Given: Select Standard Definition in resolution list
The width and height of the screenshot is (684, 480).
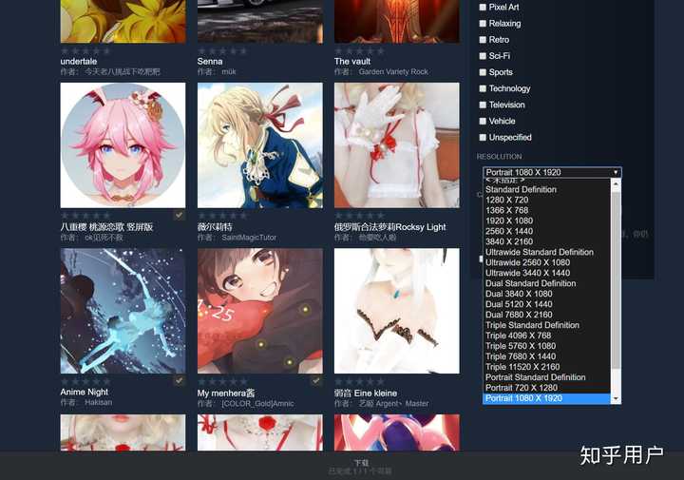Looking at the screenshot, I should click(546, 189).
